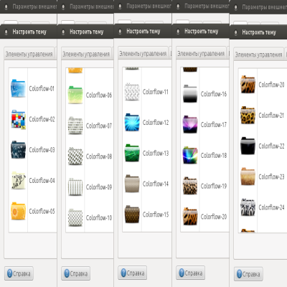Open the first panel's Элементы управления tab

(x=29, y=54)
